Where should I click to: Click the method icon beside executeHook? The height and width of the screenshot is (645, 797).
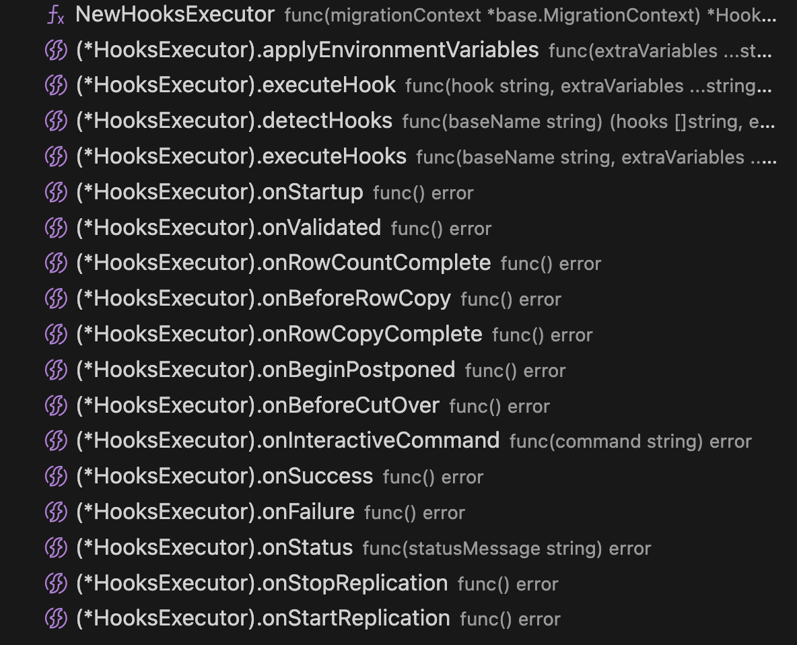pos(56,86)
